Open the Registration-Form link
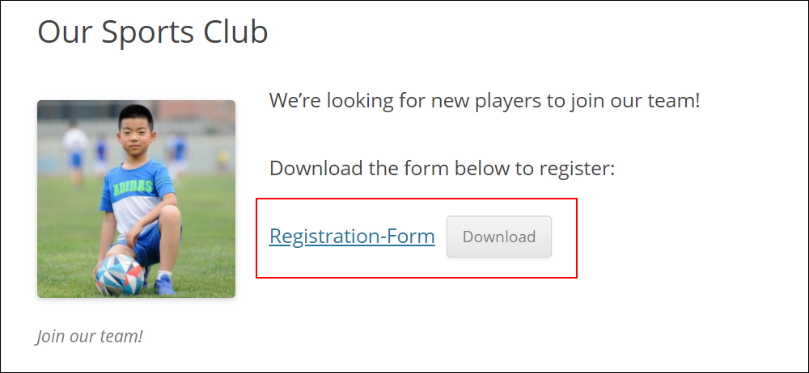 [352, 237]
